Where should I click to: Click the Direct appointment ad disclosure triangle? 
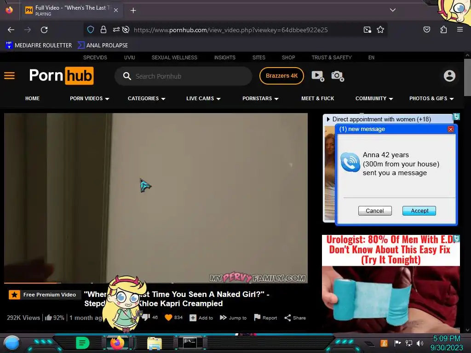(x=328, y=119)
